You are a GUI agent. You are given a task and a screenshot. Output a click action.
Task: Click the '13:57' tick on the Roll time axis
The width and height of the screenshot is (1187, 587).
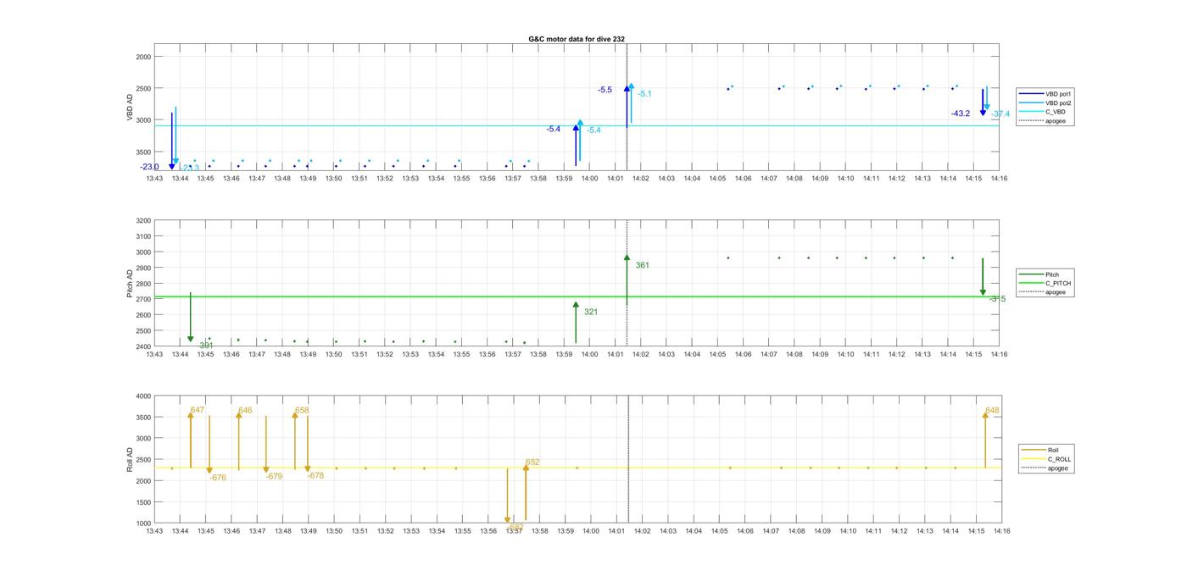point(514,531)
